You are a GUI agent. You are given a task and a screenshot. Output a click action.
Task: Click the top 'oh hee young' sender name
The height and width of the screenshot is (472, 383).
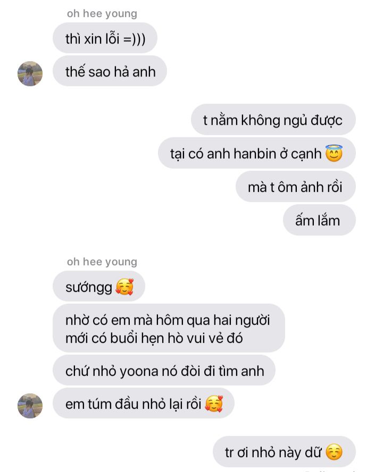tap(102, 13)
